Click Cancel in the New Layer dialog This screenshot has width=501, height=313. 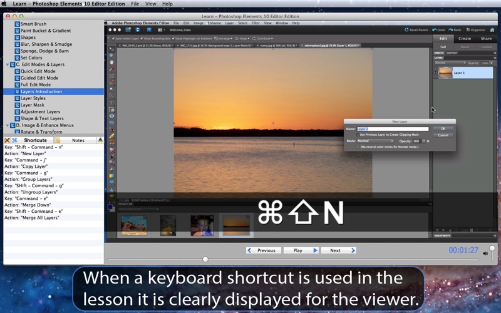(443, 135)
